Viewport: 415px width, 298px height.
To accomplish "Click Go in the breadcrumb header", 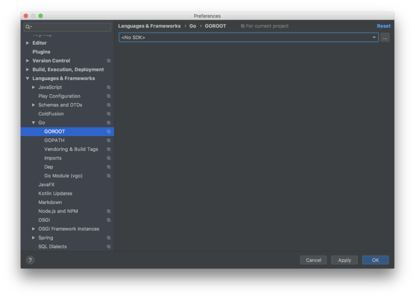I will point(192,26).
